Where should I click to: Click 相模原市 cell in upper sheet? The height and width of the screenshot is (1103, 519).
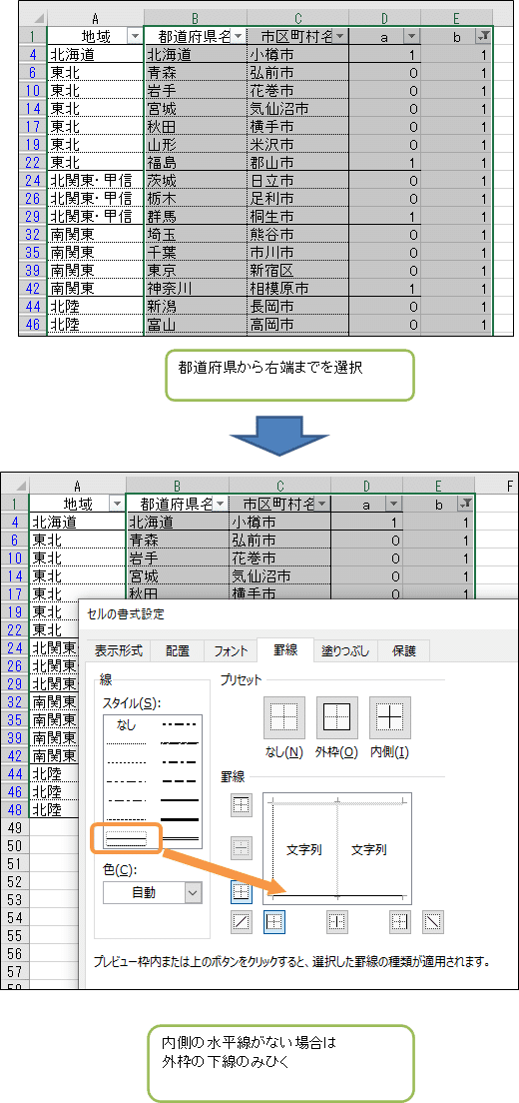click(x=297, y=289)
